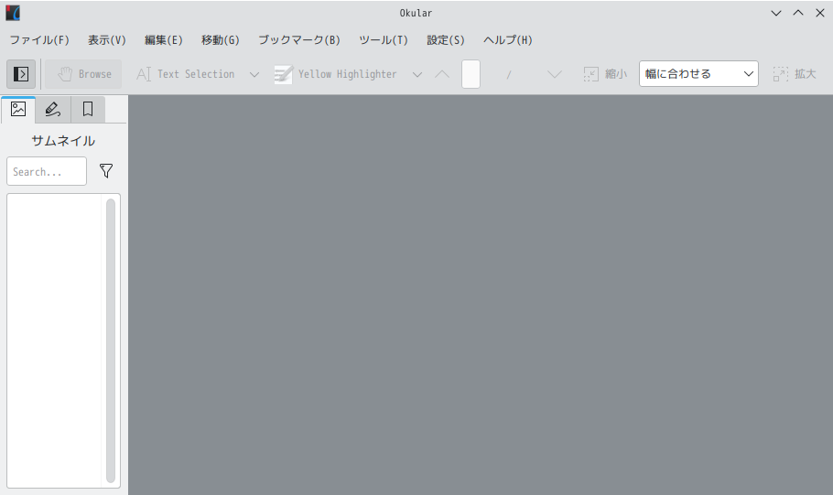Open the ファイル(F) menu

coord(39,40)
